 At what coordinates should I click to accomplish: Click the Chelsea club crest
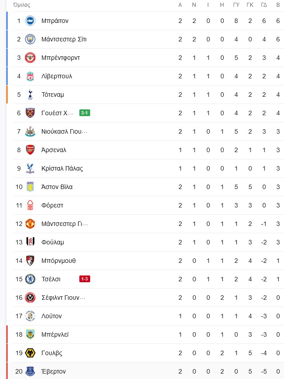(30, 279)
